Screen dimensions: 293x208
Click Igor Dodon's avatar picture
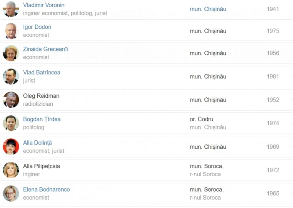click(x=11, y=31)
